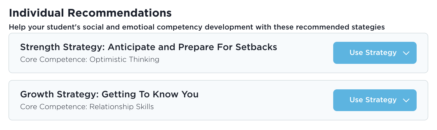Click the Individual Recommendations heading
Image resolution: width=437 pixels, height=130 pixels.
(90, 13)
